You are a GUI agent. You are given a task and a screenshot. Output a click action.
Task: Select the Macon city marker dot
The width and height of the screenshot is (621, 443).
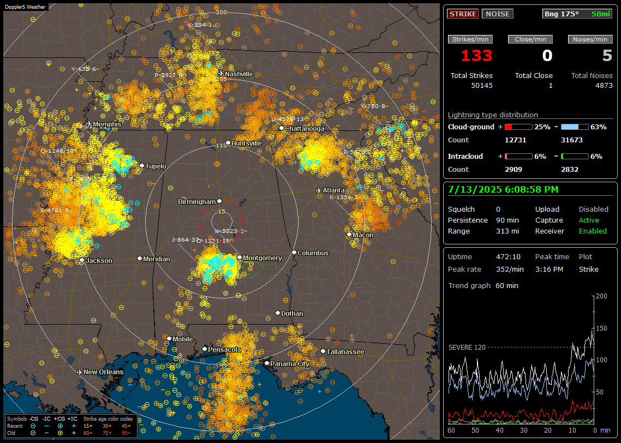tap(349, 235)
